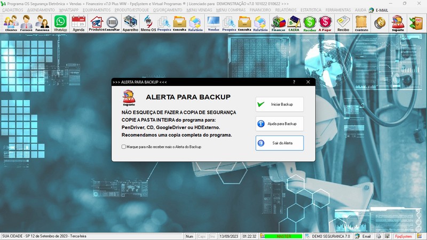Open the Produtos camera-house icon
The width and height of the screenshot is (427, 240).
click(97, 23)
